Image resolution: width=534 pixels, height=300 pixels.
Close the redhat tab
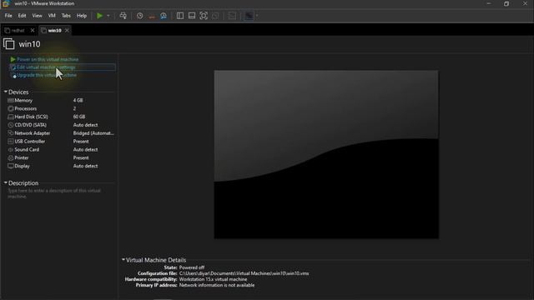pos(33,31)
